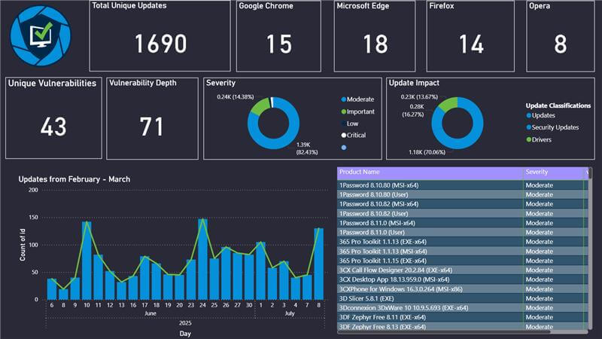Select the Google Chrome card showing 15
602x339 pixels.
(278, 36)
